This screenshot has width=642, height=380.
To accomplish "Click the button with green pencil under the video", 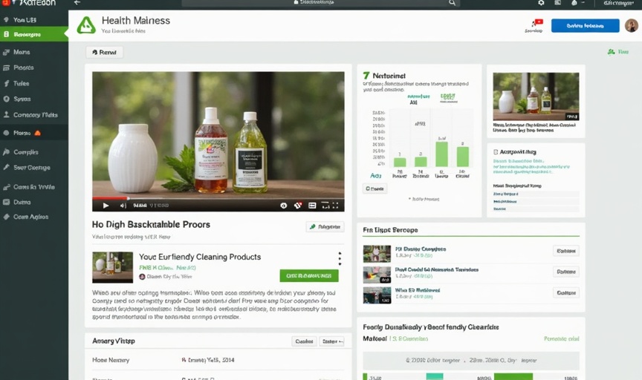I will click(x=325, y=226).
